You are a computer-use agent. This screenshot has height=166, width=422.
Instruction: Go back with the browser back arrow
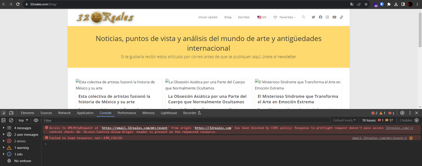[x=4, y=4]
